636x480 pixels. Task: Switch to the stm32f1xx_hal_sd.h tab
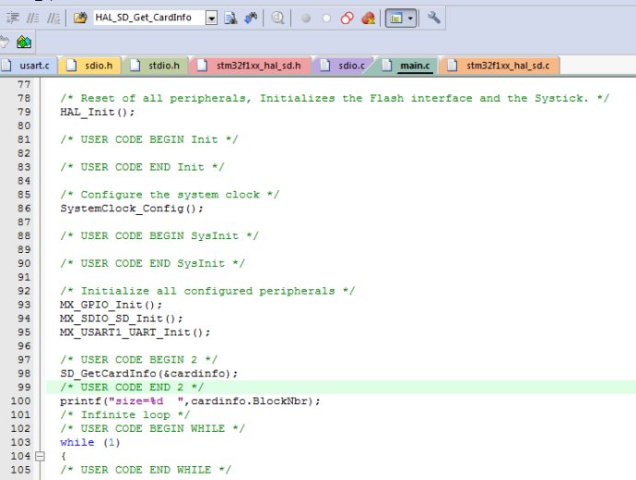coord(251,66)
